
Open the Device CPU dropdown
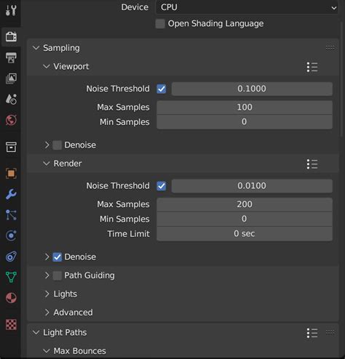coord(247,7)
